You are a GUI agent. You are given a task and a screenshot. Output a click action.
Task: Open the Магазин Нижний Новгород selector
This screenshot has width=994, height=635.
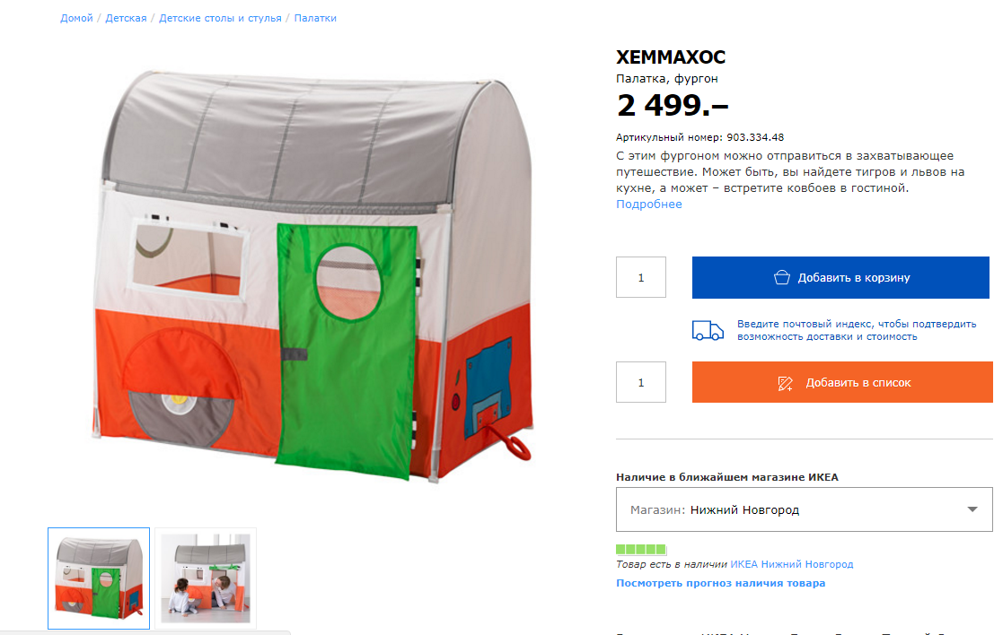point(804,509)
